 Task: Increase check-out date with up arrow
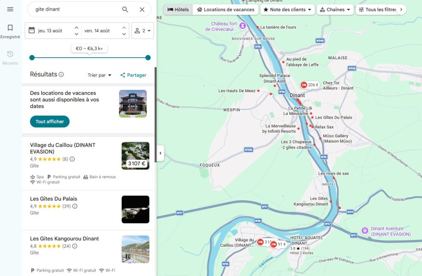pyautogui.click(x=124, y=28)
